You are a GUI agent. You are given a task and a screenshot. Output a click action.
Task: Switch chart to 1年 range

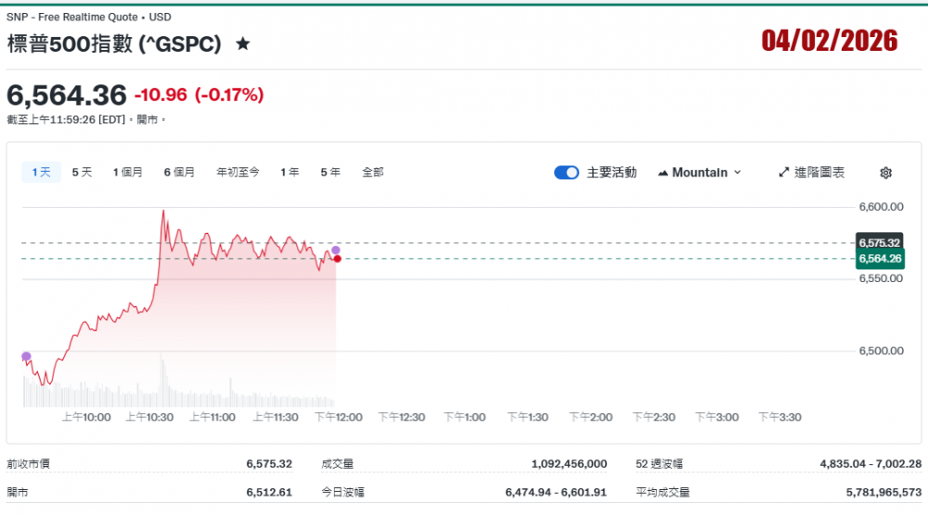(290, 172)
